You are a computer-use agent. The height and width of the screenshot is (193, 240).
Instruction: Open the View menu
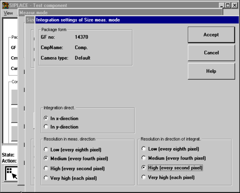(x=8, y=13)
